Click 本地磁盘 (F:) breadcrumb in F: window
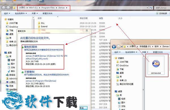 pyautogui.click(x=145, y=46)
